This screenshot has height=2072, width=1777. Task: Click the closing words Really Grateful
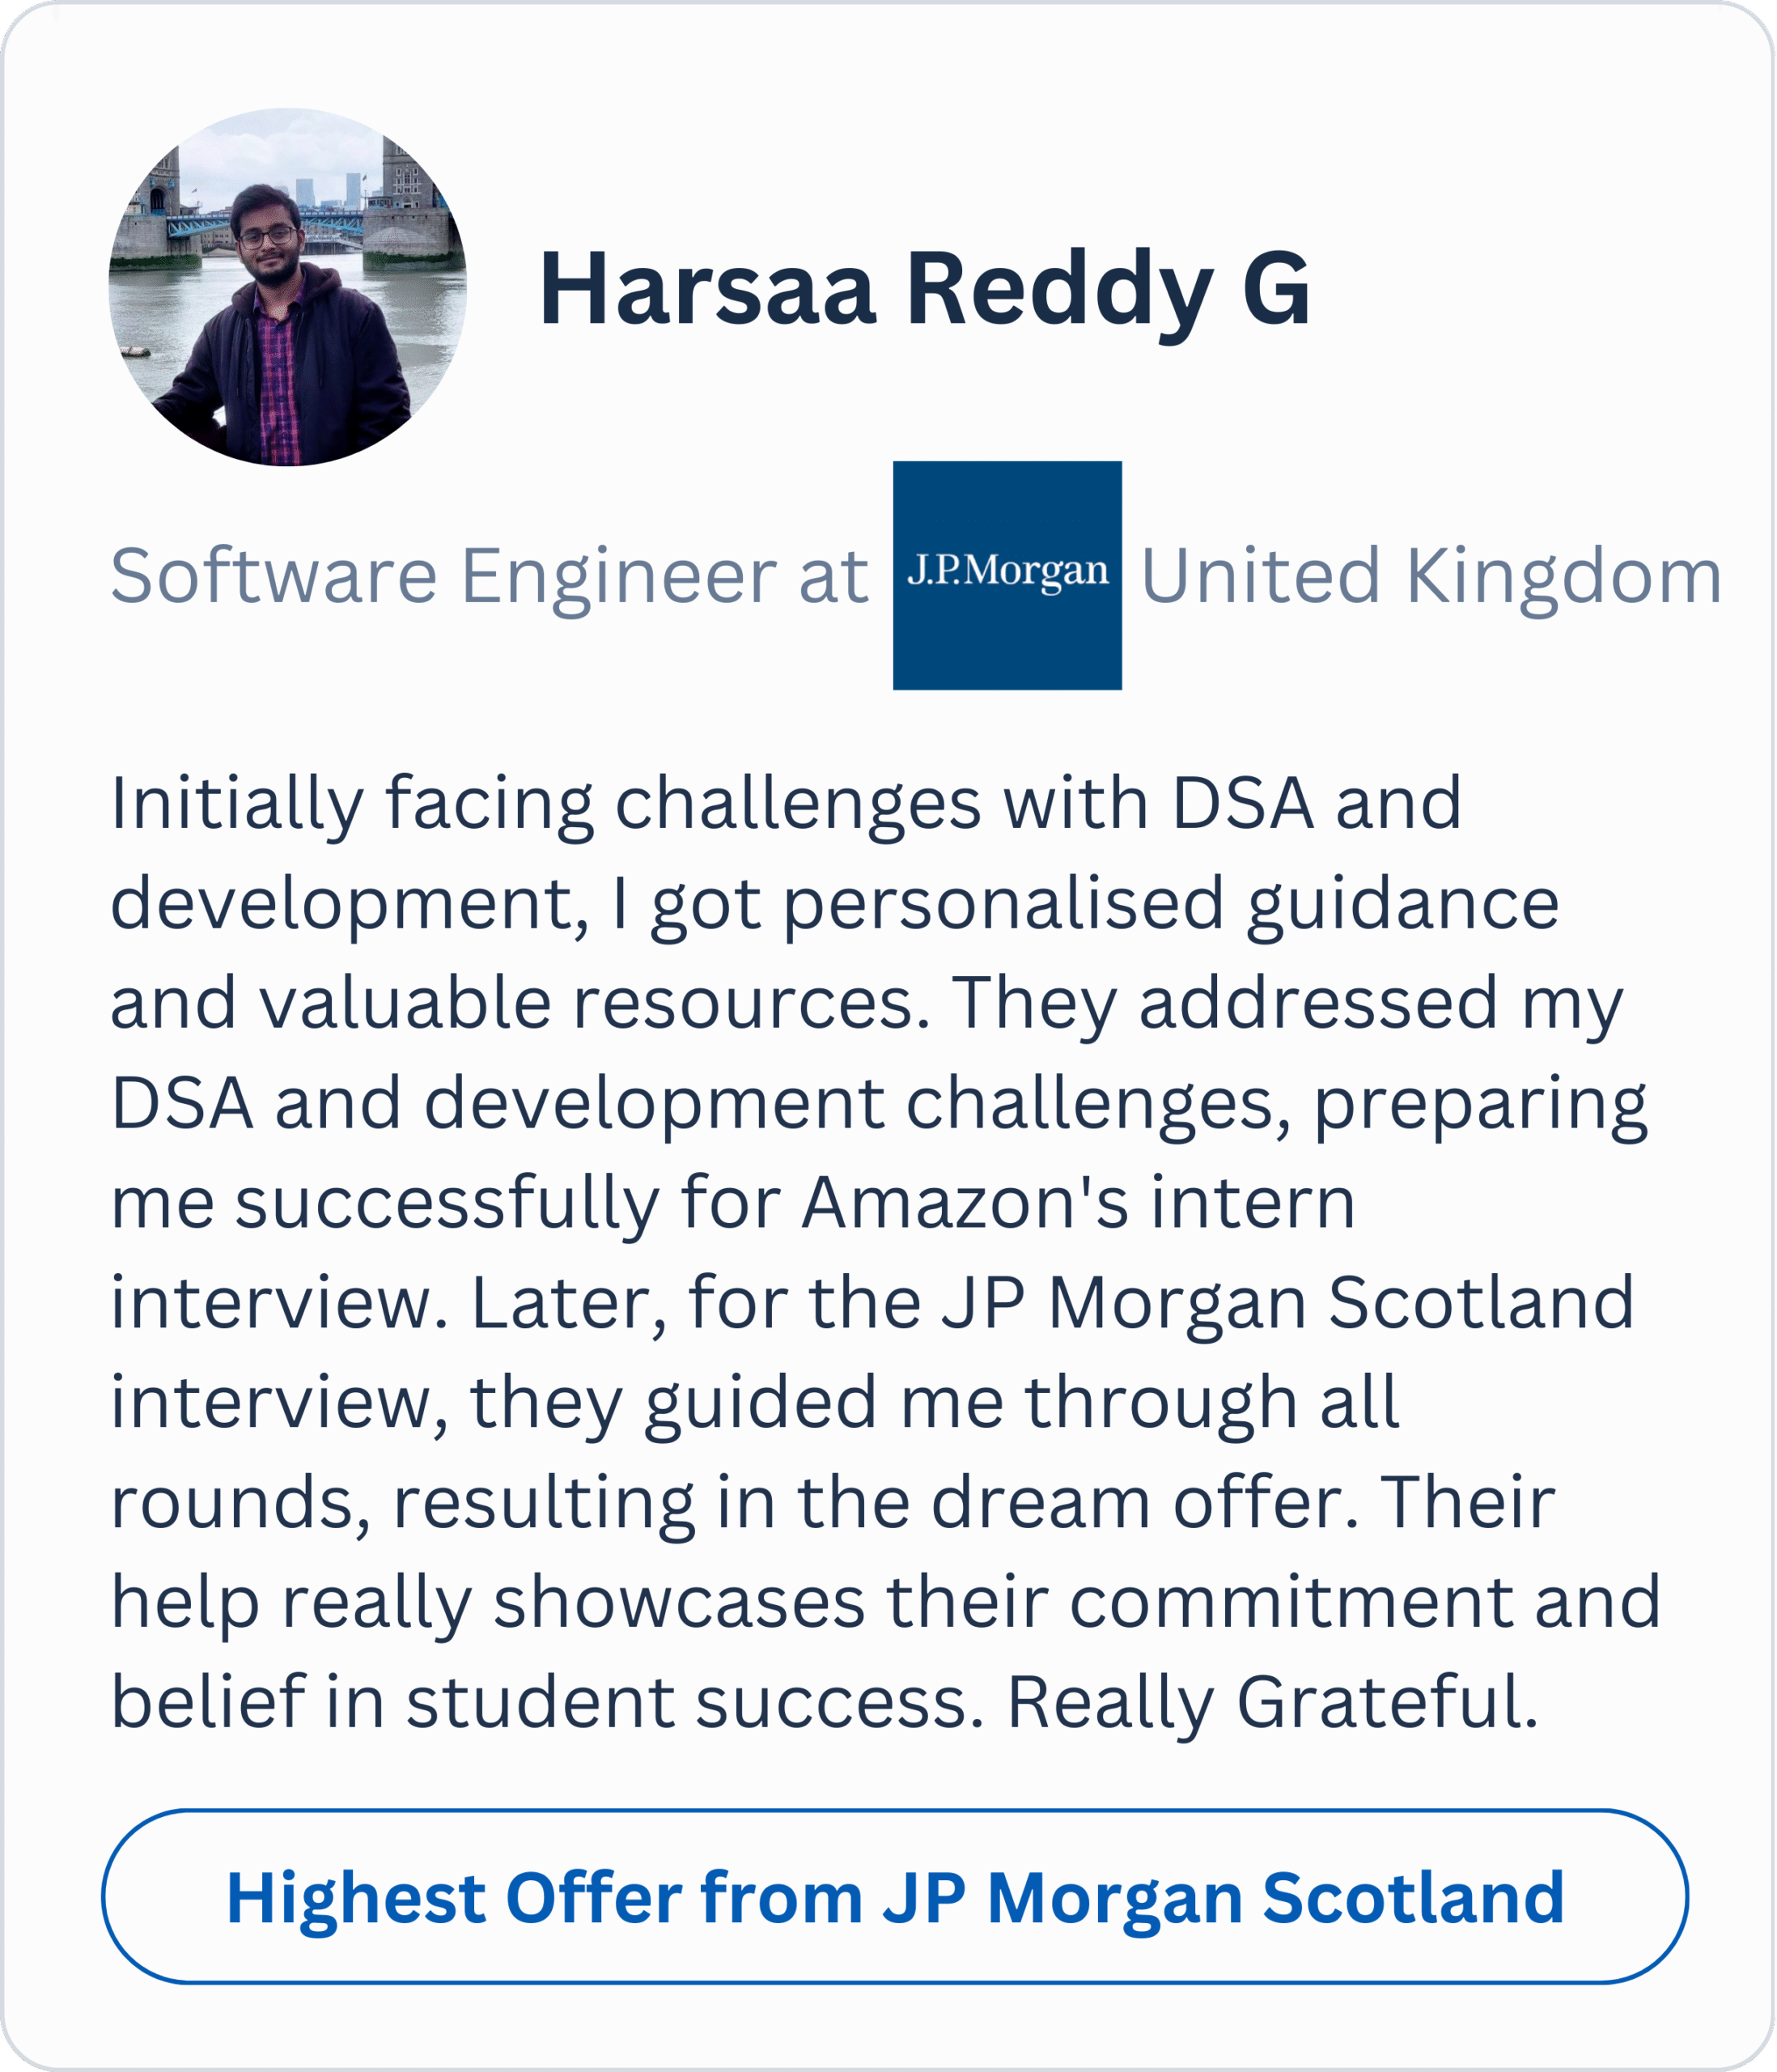(1272, 1703)
